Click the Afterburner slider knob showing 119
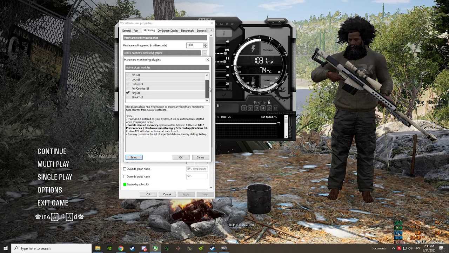Screen dimensions: 449x253 click(x=225, y=54)
